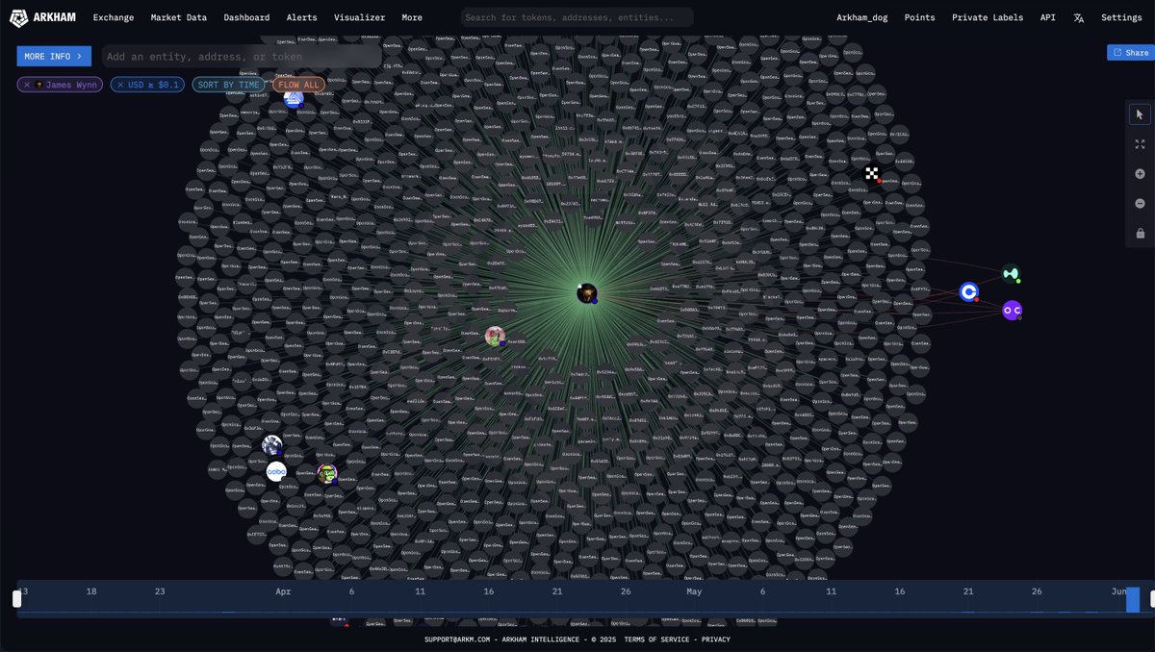Image resolution: width=1155 pixels, height=652 pixels.
Task: Open the TERMS OF SERVICE link
Action: (x=656, y=639)
